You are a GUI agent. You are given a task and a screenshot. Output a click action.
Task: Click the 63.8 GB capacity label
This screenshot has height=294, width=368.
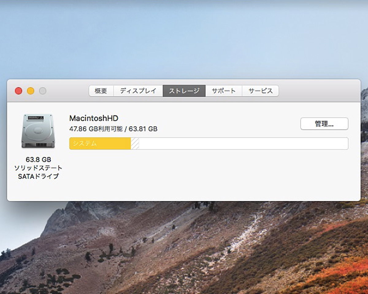point(38,160)
